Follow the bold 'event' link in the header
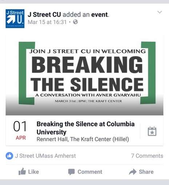 click(100, 15)
